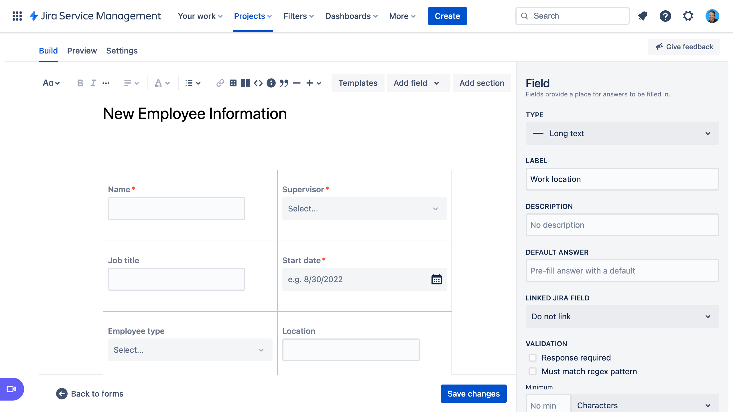Click the bold formatting icon
Viewport: 733px width, 412px height.
tap(80, 82)
